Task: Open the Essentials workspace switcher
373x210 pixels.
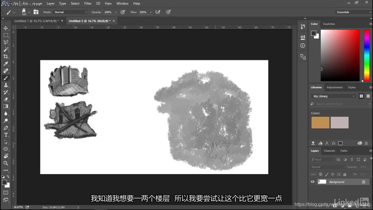Action: point(353,12)
